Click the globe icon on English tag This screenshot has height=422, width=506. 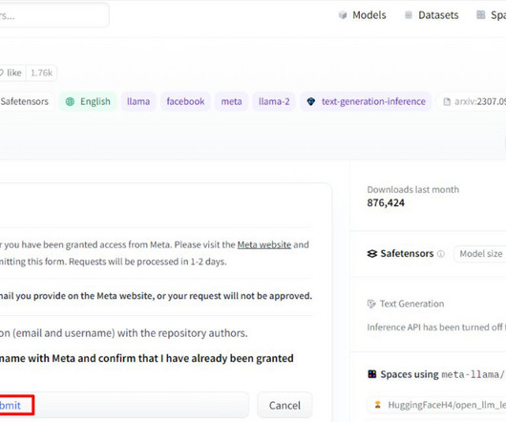coord(70,101)
